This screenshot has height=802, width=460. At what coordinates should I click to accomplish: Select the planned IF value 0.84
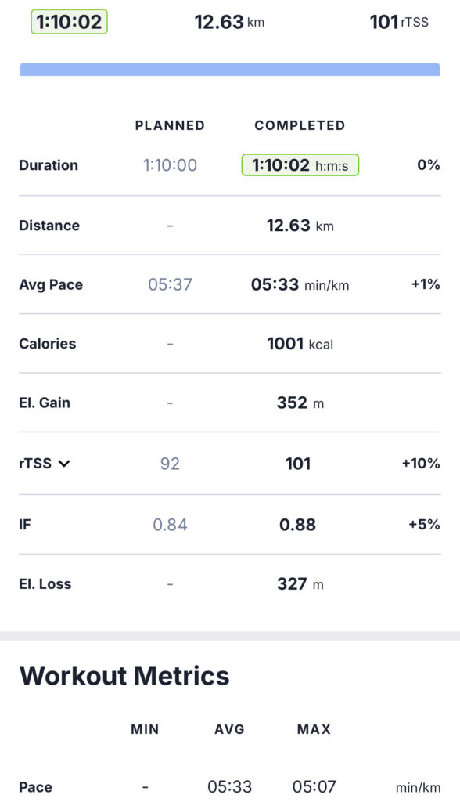point(170,525)
